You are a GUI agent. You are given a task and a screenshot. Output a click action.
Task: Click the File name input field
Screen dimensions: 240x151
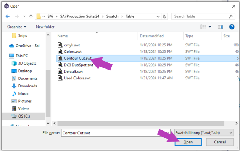116,133
